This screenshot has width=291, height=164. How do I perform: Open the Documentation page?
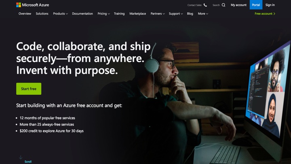pyautogui.click(x=82, y=14)
